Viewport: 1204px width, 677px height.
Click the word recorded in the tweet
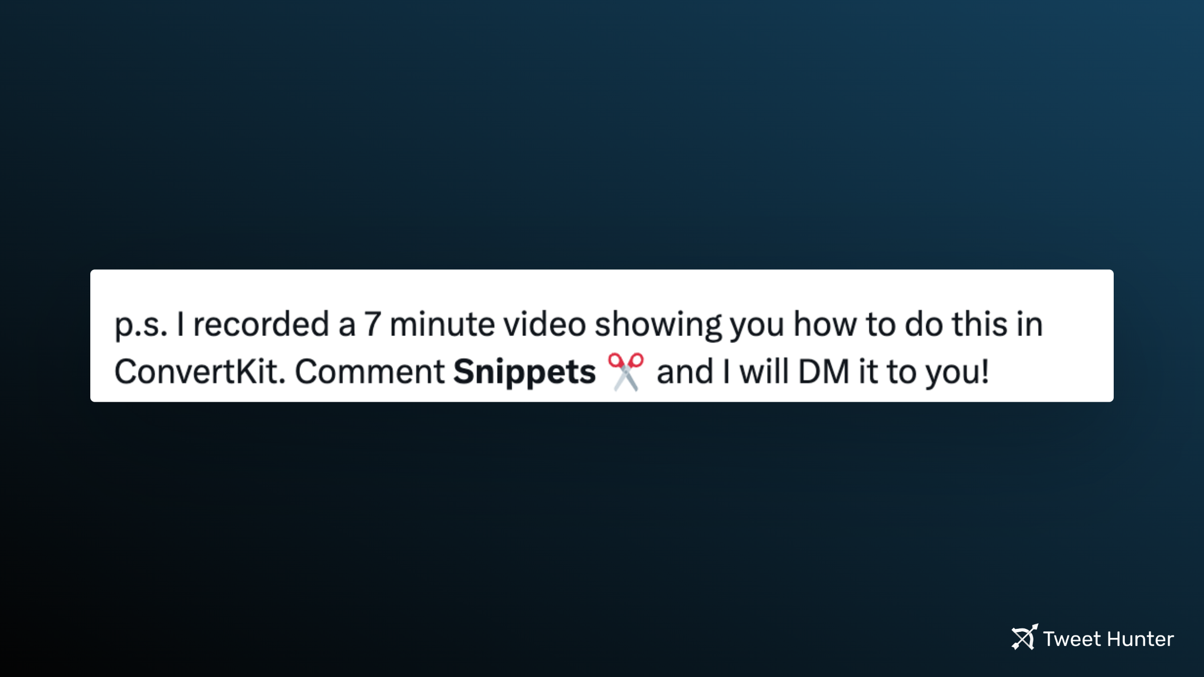coord(261,324)
